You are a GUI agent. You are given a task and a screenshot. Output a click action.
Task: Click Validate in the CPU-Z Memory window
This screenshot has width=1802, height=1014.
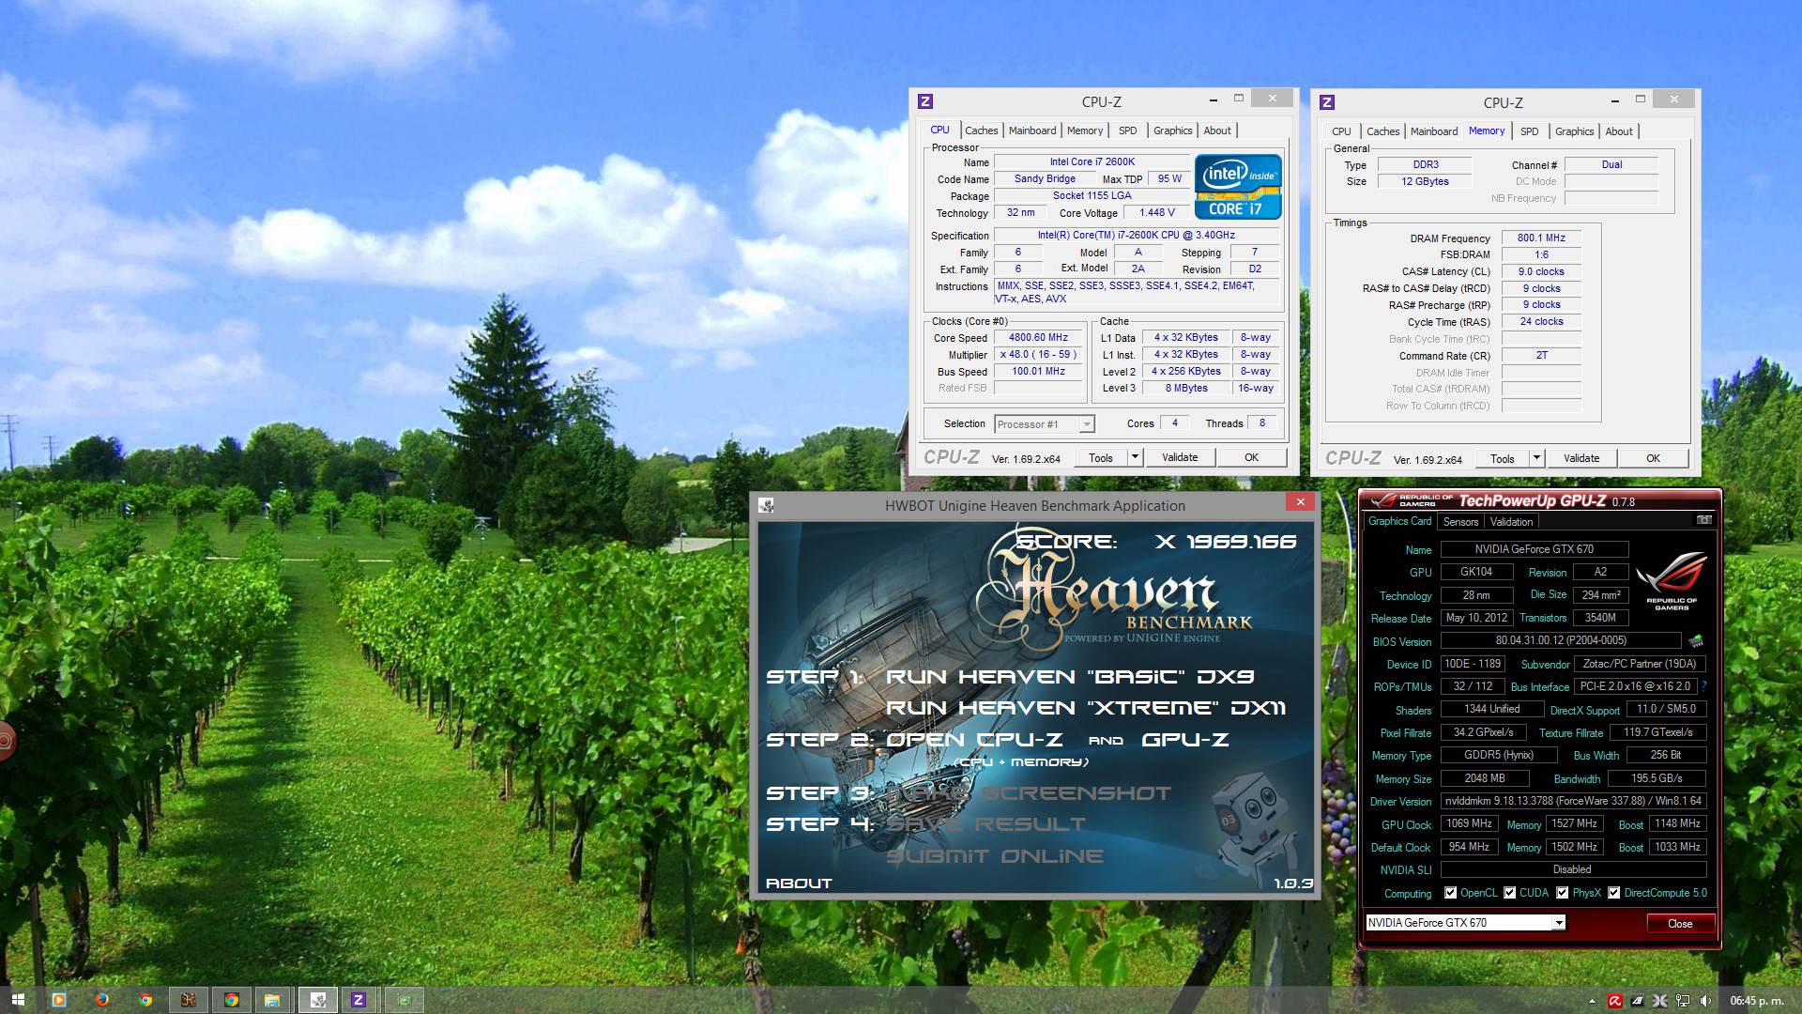tap(1581, 458)
